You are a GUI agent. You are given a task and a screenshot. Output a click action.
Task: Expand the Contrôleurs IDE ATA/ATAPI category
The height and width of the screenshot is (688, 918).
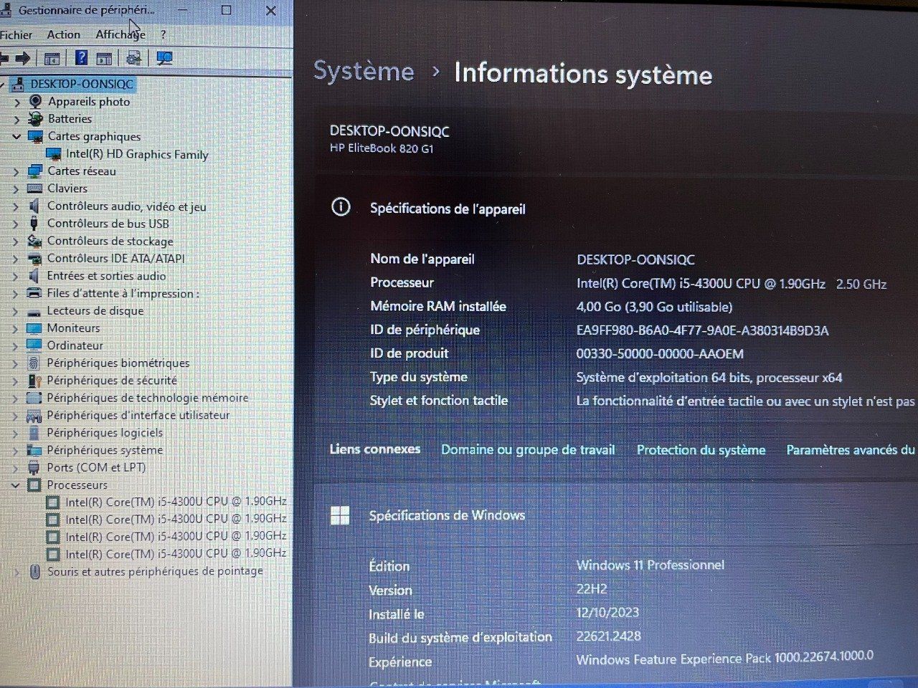pos(16,259)
